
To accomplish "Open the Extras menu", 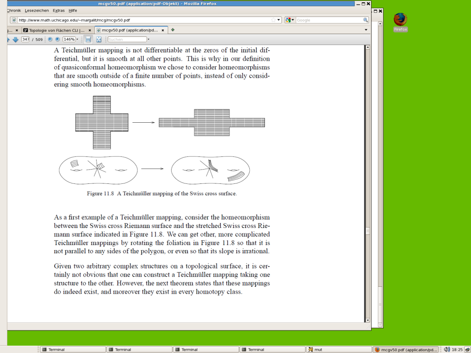I will pos(58,10).
